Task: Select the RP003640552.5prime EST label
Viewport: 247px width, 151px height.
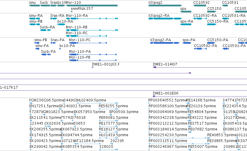Action: tap(167, 100)
